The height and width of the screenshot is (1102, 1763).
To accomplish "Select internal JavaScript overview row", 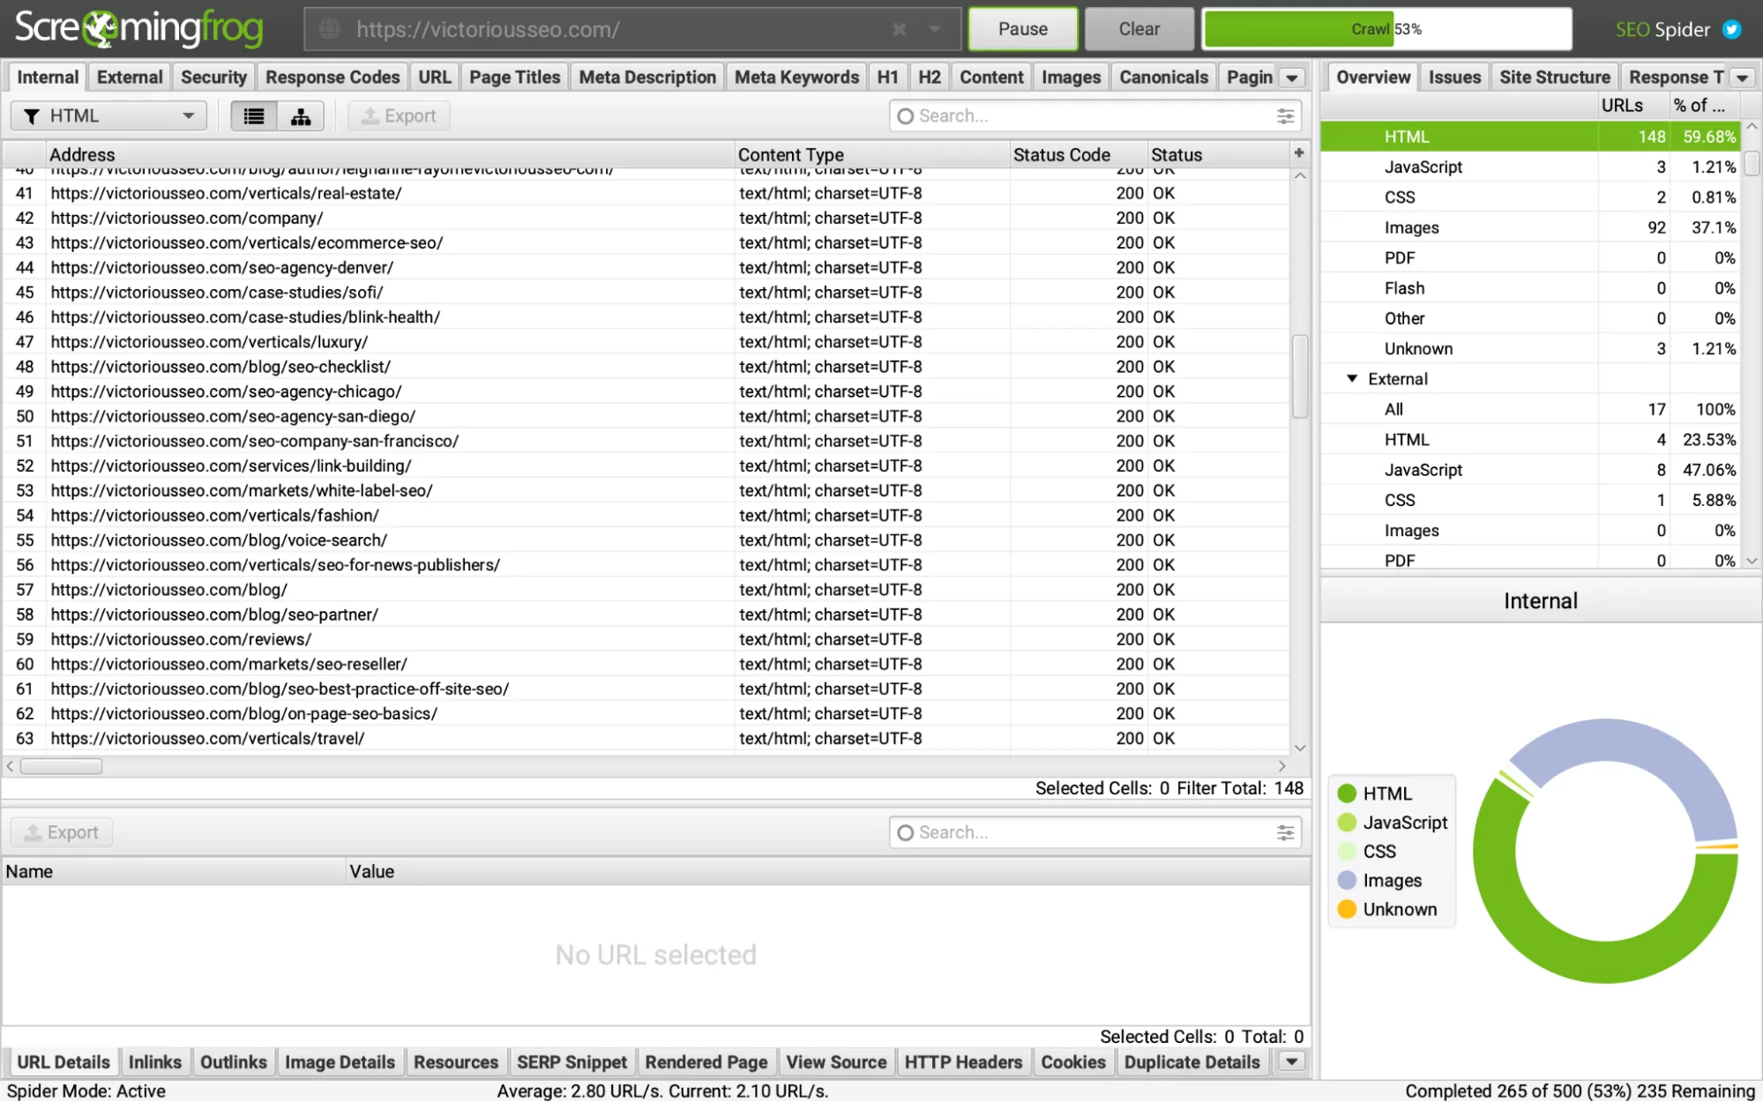I will [1530, 167].
